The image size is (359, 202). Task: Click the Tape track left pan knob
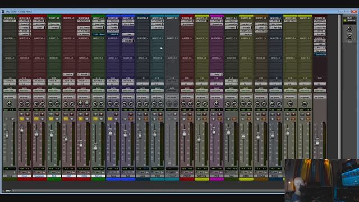228,104
